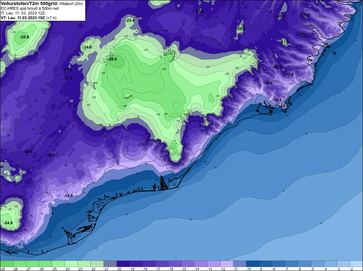Click the -24.0 temperature label

[x=87, y=47]
